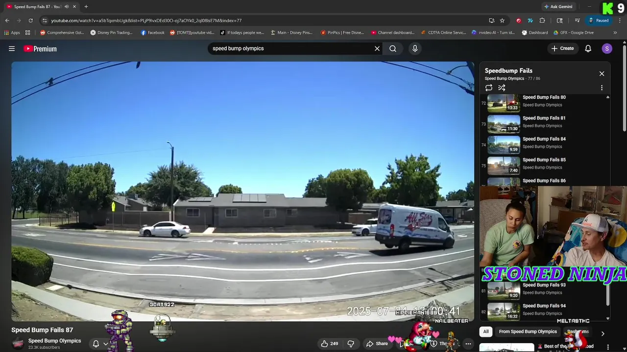
Task: Open the red circular extension icon
Action: point(519,21)
